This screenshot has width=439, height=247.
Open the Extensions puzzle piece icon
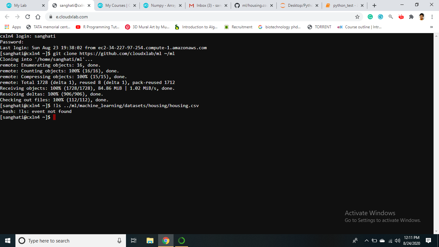tap(411, 17)
